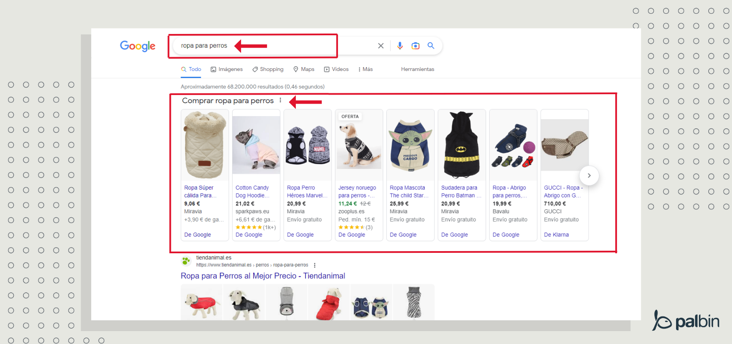
Task: Open the Yoda hoodies pair thumbnail
Action: click(371, 303)
